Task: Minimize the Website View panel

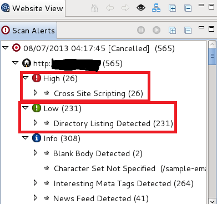Action: click(201, 6)
